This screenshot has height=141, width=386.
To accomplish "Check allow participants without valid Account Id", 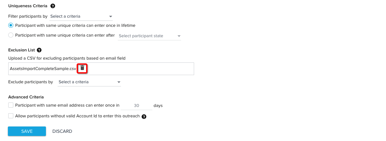I will tap(11, 116).
